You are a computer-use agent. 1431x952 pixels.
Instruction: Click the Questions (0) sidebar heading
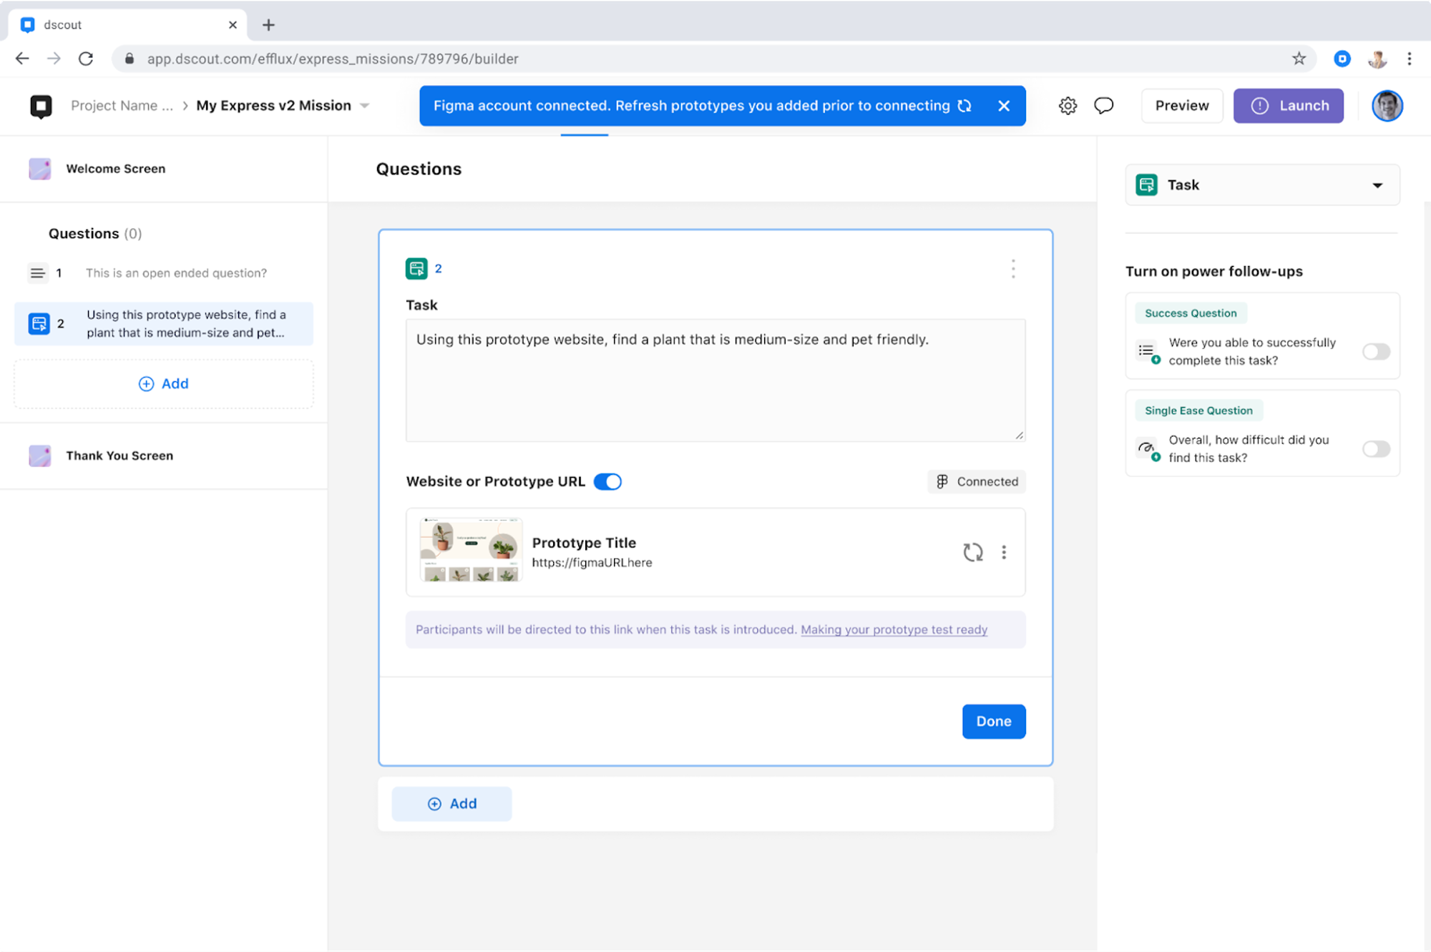click(x=95, y=234)
